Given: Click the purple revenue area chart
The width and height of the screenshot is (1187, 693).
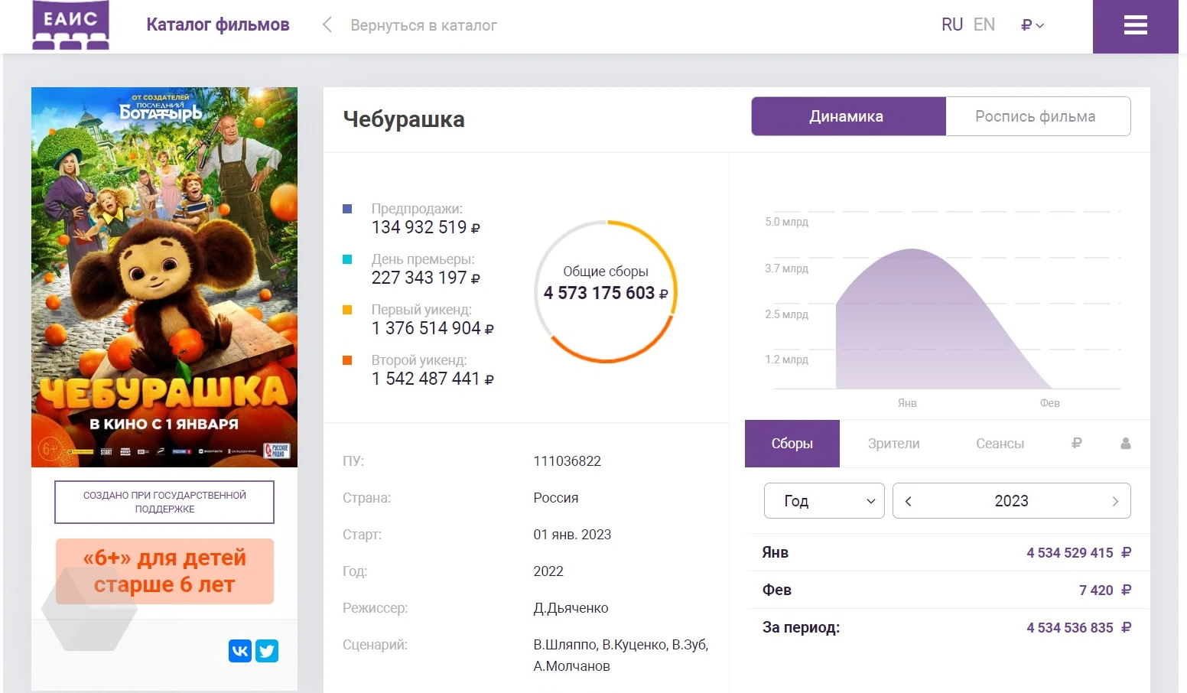Looking at the screenshot, I should pyautogui.click(x=944, y=319).
